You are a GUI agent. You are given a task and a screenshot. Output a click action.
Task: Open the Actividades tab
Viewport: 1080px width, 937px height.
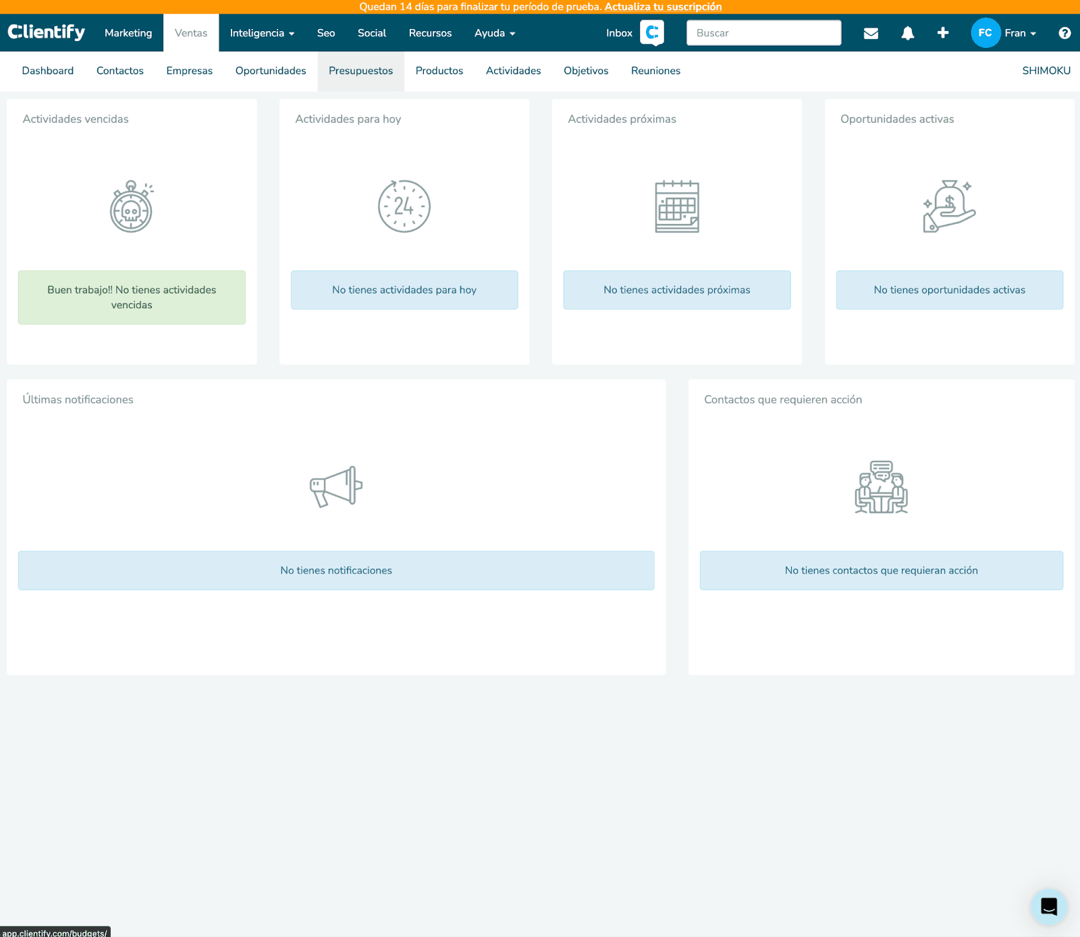tap(514, 71)
